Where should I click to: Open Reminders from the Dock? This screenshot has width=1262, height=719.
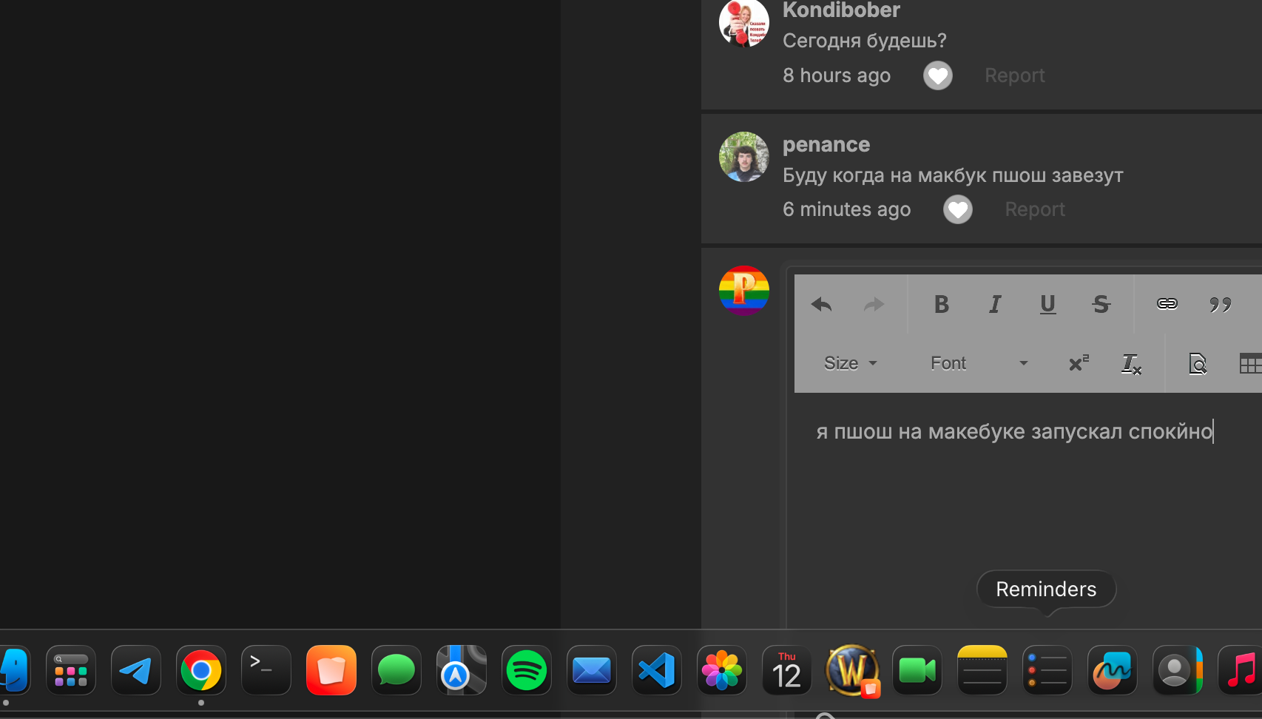[1047, 671]
